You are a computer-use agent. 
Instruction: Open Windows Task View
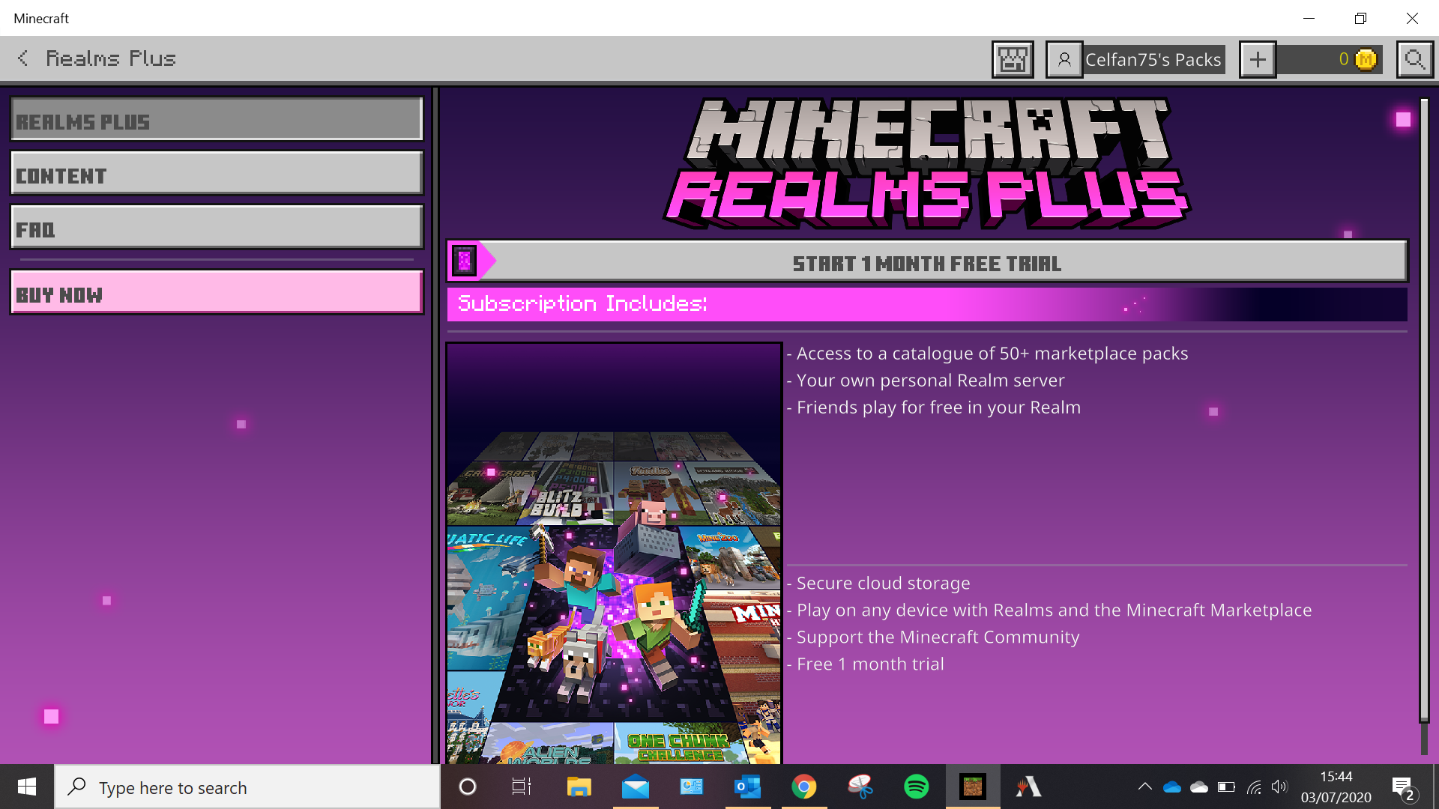(521, 787)
